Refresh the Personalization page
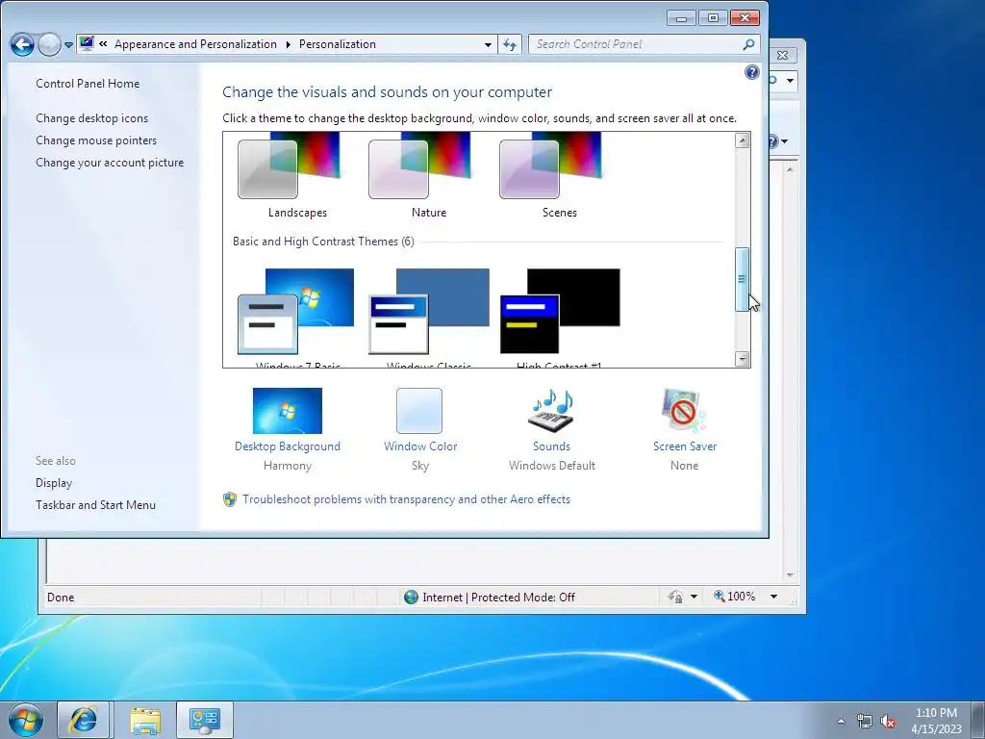This screenshot has height=739, width=985. [x=510, y=44]
